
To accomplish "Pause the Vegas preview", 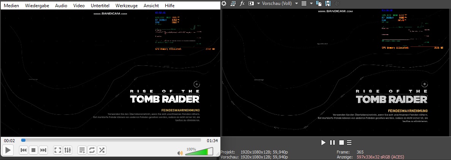I will (332, 143).
